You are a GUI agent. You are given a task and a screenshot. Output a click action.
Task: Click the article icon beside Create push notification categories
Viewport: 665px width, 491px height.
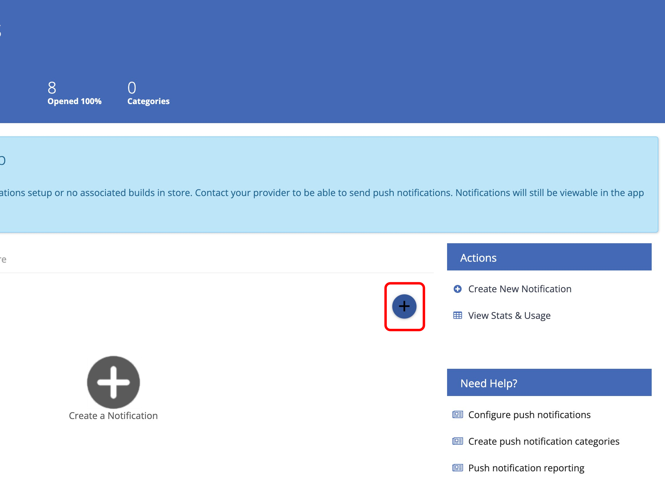(x=458, y=441)
